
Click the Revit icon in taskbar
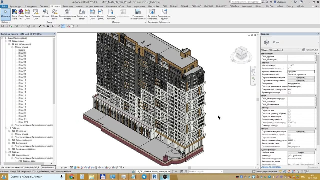[154, 177]
